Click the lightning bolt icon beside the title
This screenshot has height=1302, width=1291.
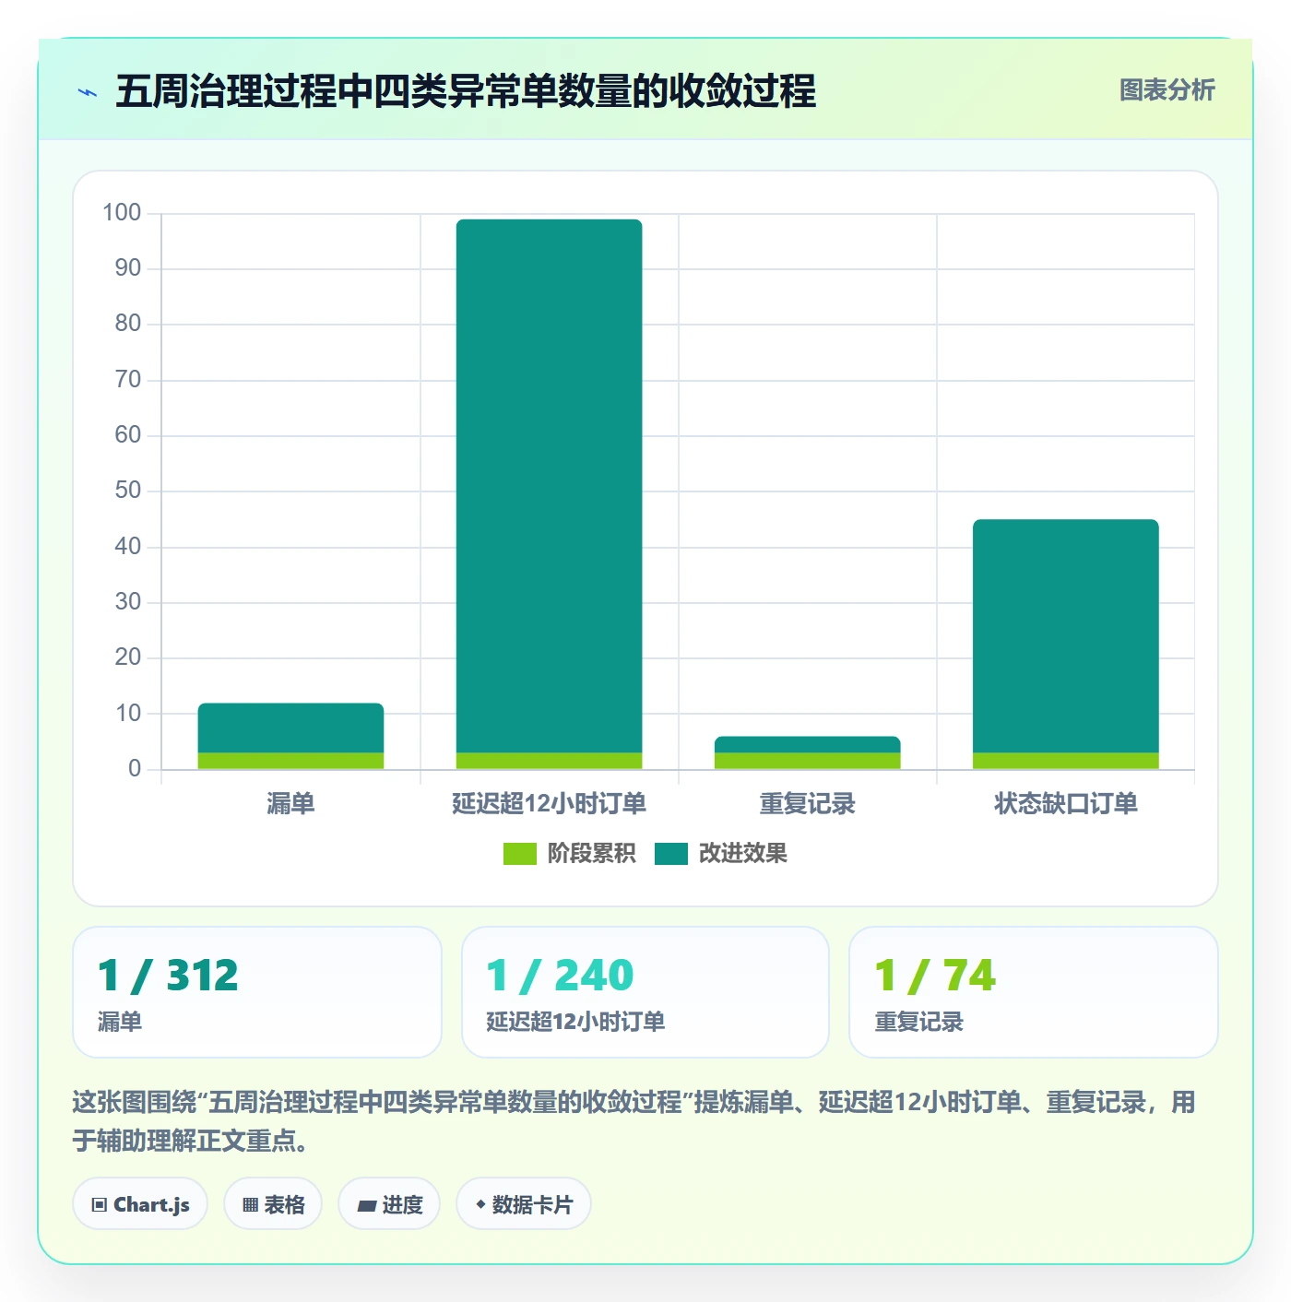point(88,92)
